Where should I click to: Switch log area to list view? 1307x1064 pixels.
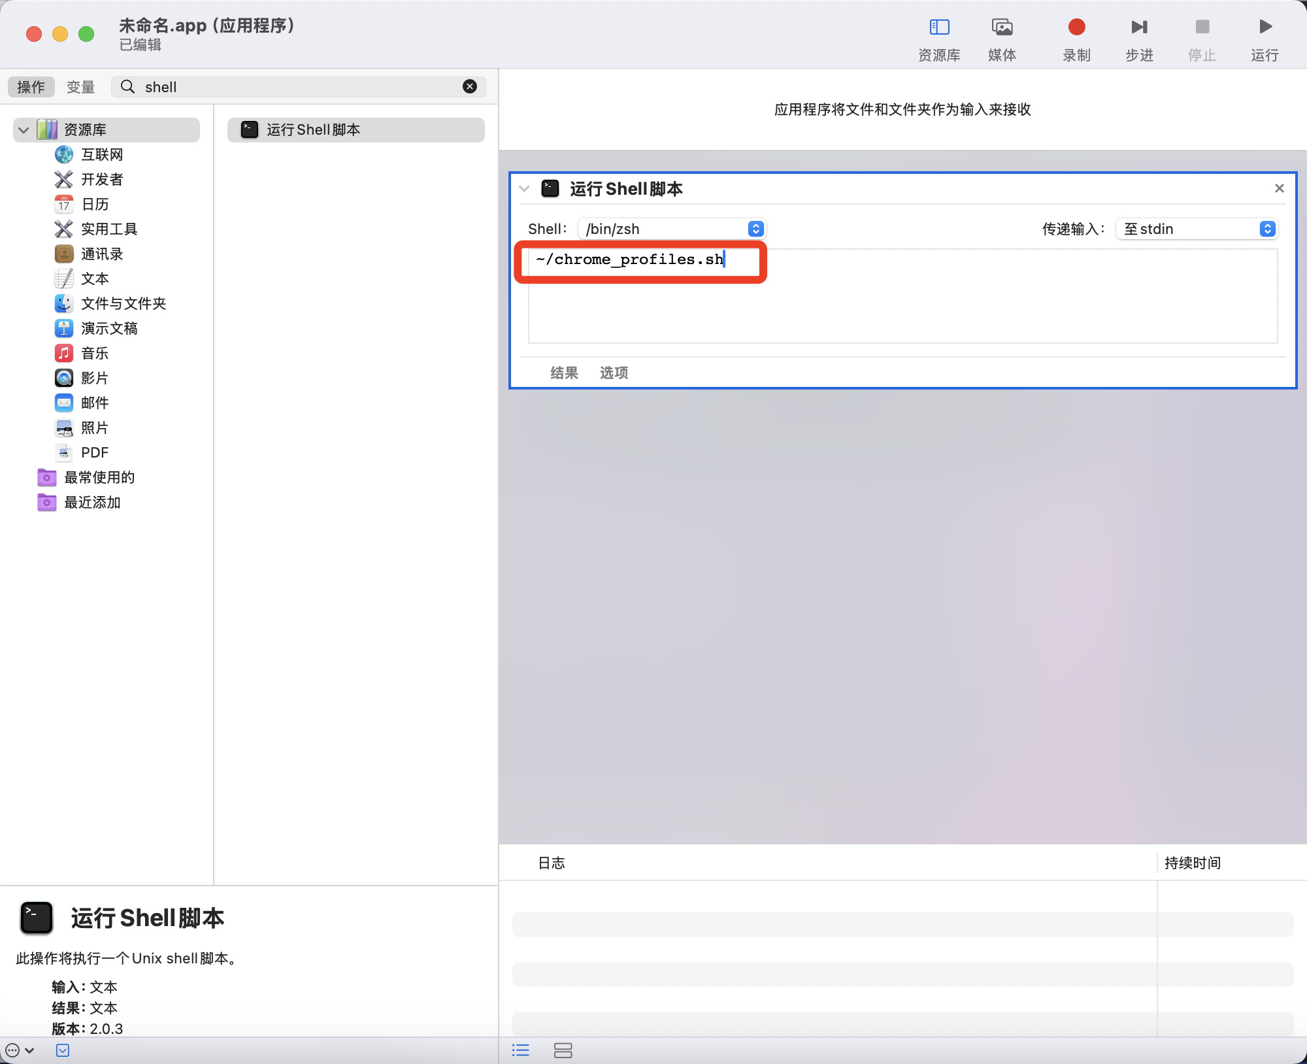point(521,1050)
